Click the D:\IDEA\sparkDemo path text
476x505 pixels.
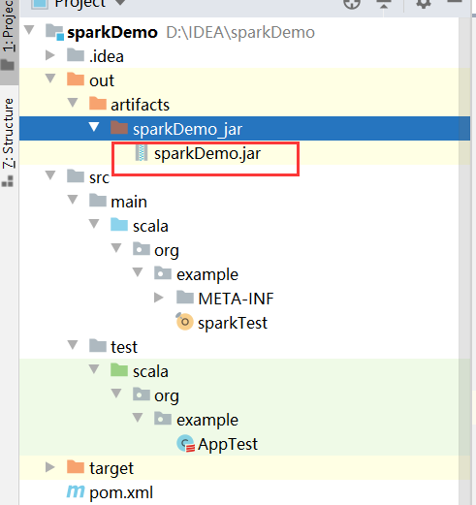pyautogui.click(x=240, y=32)
